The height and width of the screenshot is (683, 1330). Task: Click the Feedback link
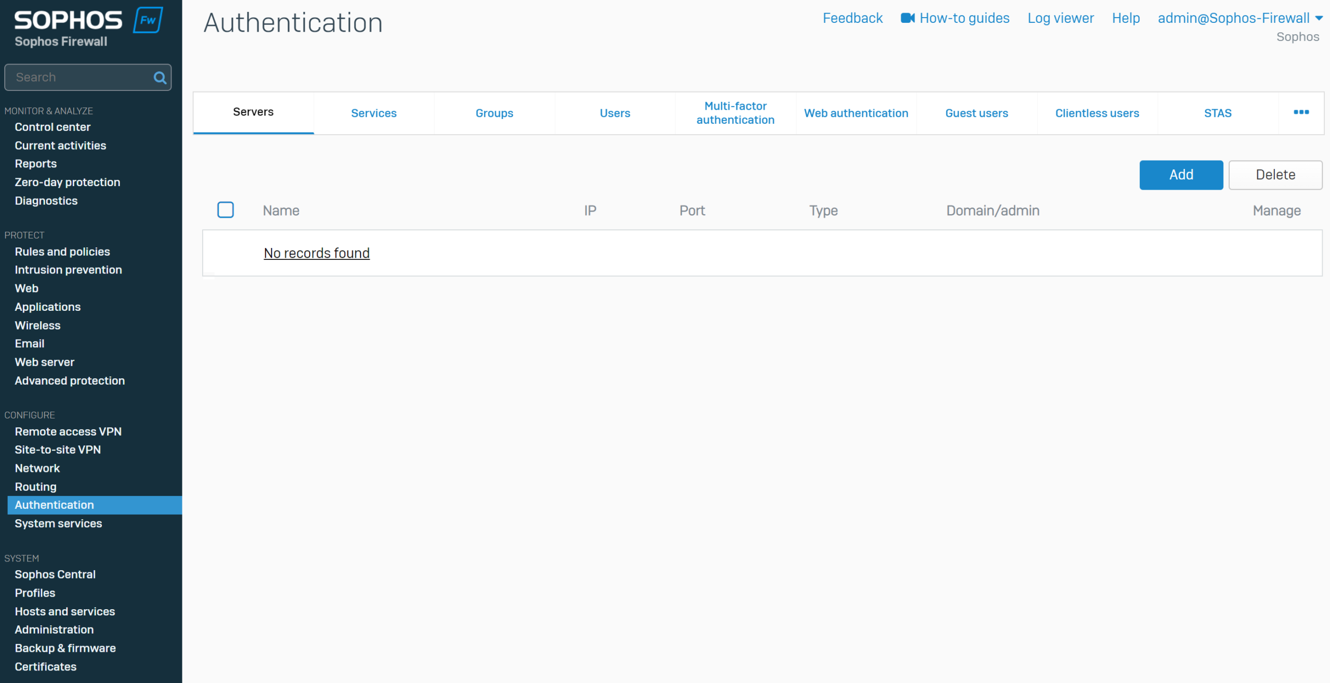pos(853,18)
